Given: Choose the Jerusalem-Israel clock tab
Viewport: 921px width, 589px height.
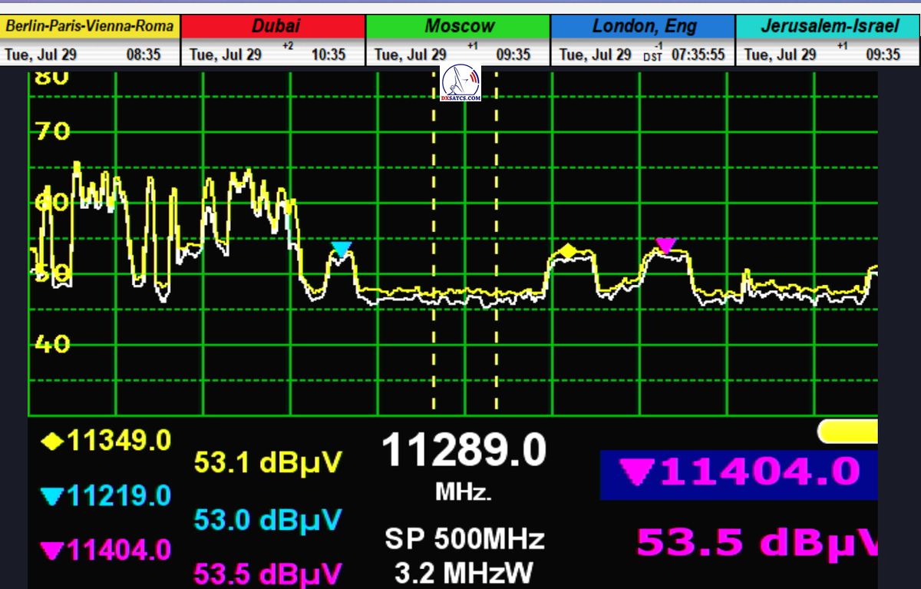Looking at the screenshot, I should click(829, 27).
